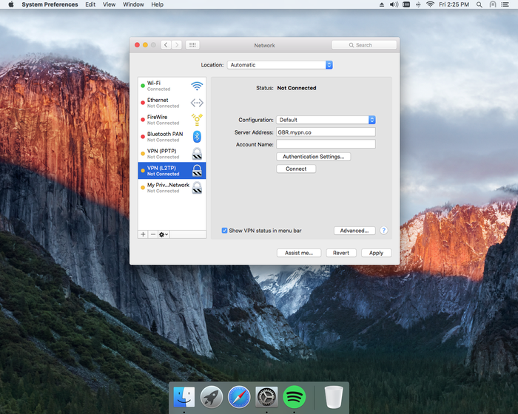Click the Bluetooth icon beside Bluetooth PAN

click(197, 136)
